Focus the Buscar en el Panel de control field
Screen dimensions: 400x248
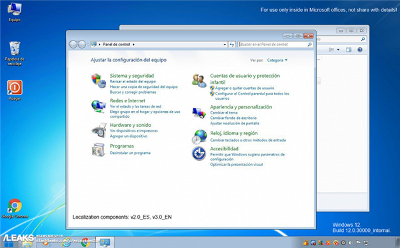pyautogui.click(x=275, y=45)
